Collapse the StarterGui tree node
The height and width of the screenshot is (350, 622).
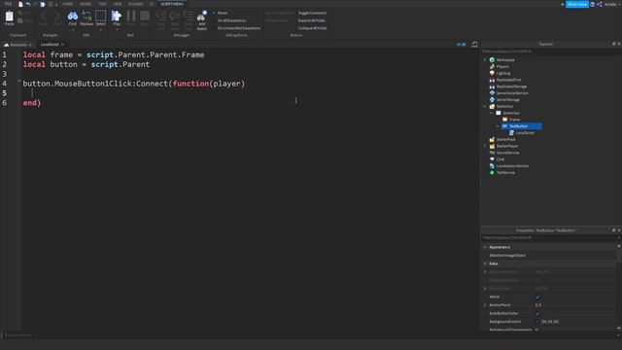(485, 106)
